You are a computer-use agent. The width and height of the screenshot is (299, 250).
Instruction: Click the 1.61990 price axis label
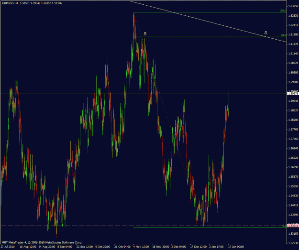click(293, 34)
